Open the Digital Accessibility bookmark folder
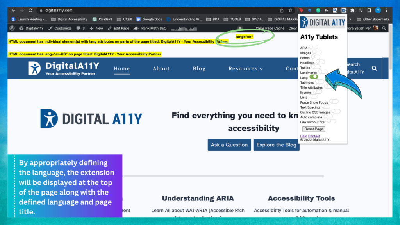The width and height of the screenshot is (400, 225). (69, 19)
